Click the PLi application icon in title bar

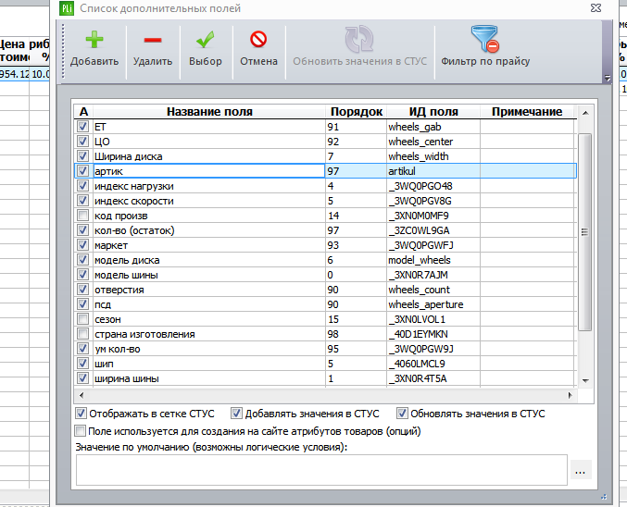pyautogui.click(x=67, y=8)
